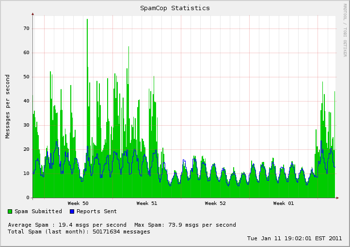Select the Reports Sent legend label
350x247 pixels.
(x=96, y=211)
